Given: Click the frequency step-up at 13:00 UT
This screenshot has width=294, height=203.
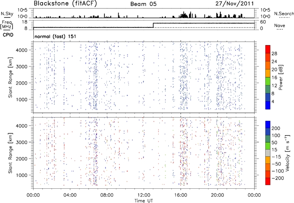Looking at the screenshot, I should (x=153, y=25).
